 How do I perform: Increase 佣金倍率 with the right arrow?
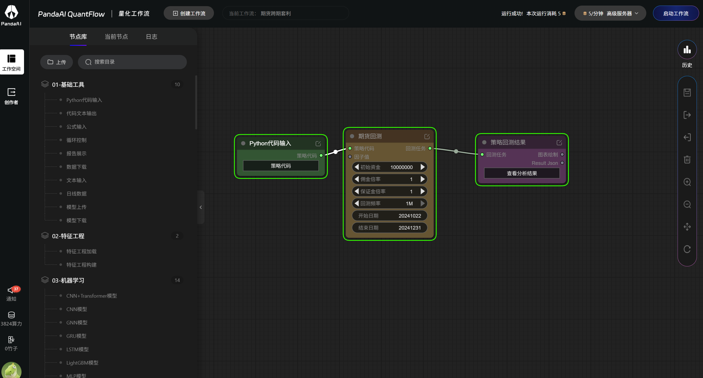click(x=423, y=179)
